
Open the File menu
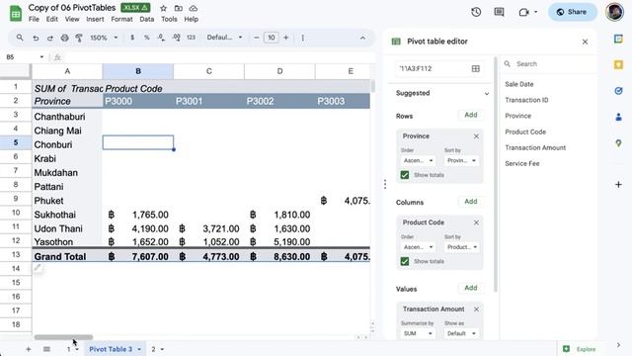pos(34,19)
